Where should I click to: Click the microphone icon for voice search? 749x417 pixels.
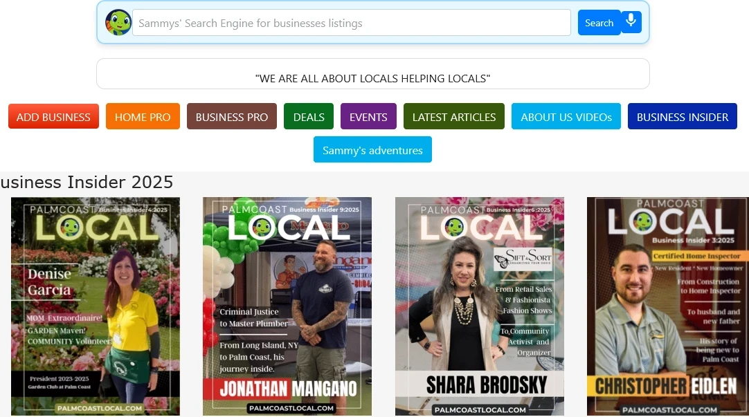(x=630, y=21)
